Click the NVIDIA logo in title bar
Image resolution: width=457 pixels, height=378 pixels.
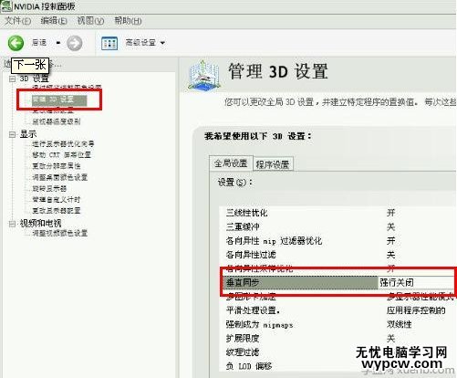pyautogui.click(x=6, y=6)
